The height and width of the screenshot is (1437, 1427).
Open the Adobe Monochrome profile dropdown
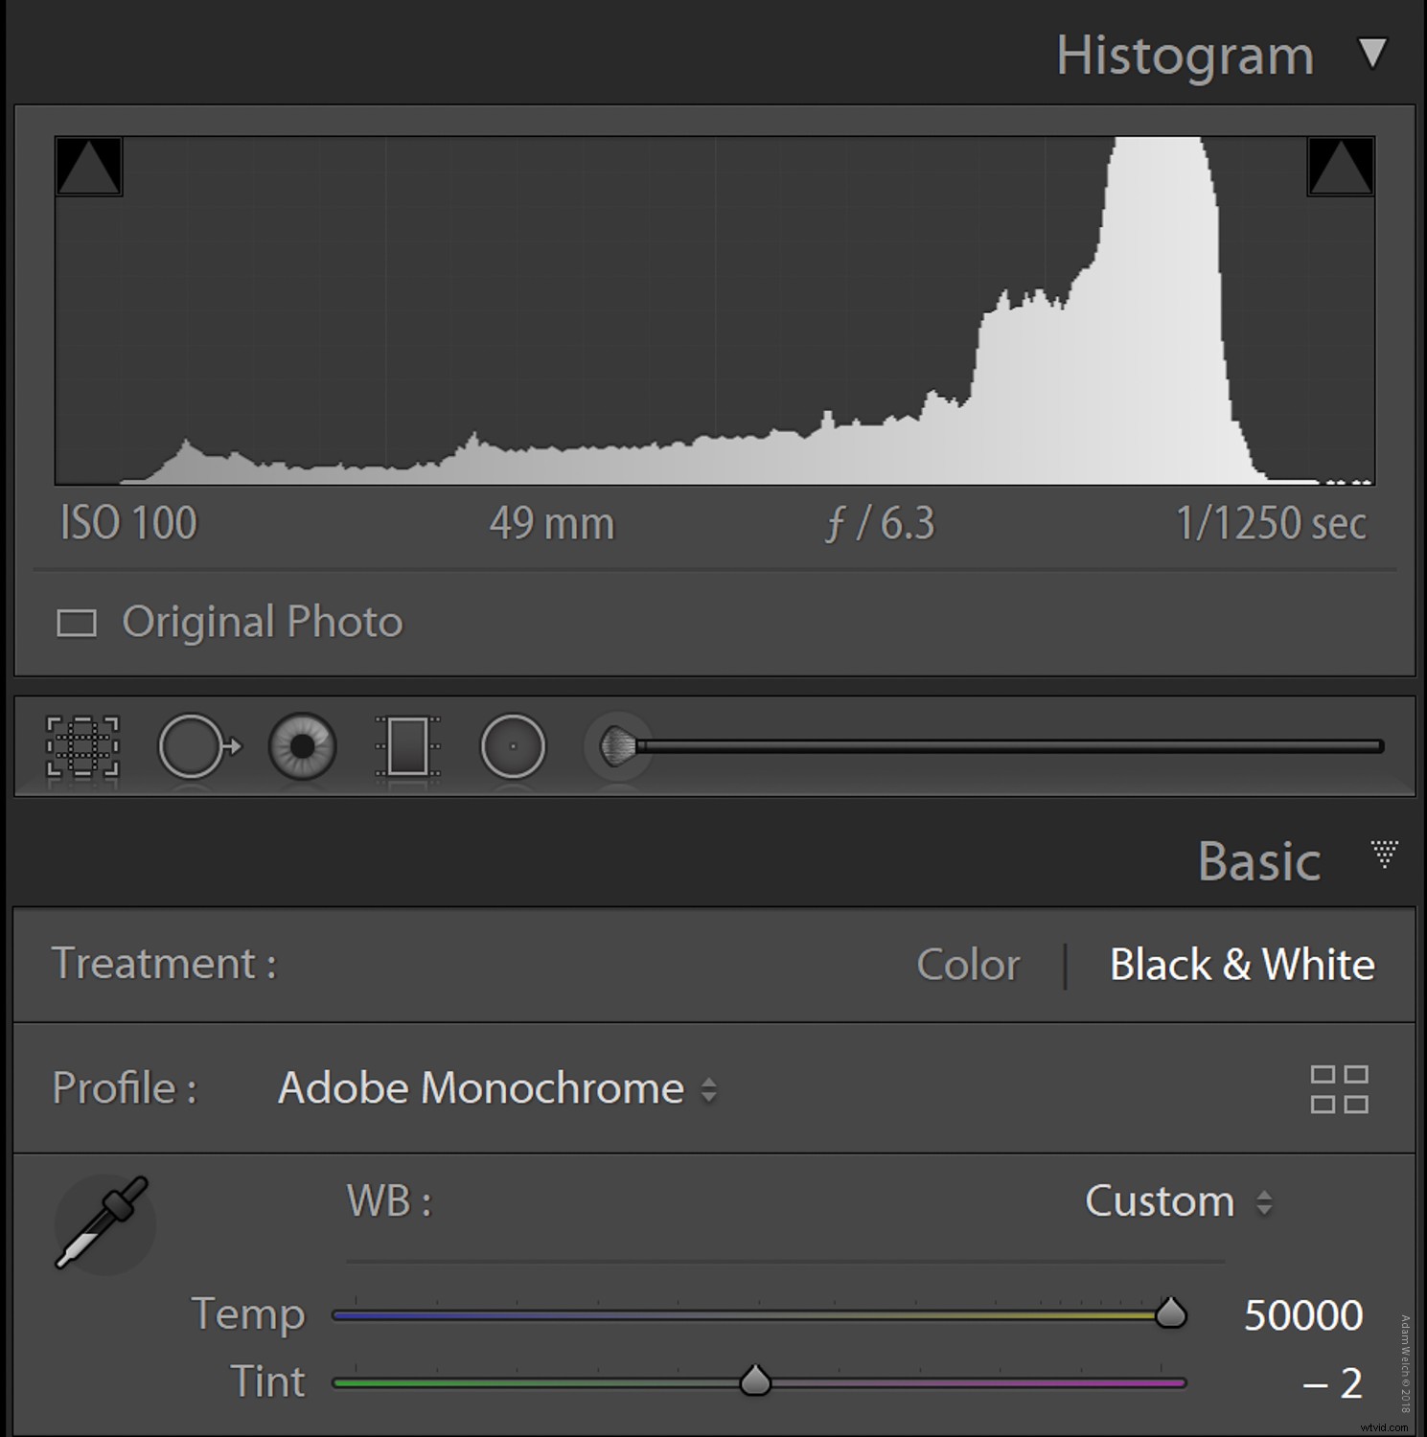495,1089
